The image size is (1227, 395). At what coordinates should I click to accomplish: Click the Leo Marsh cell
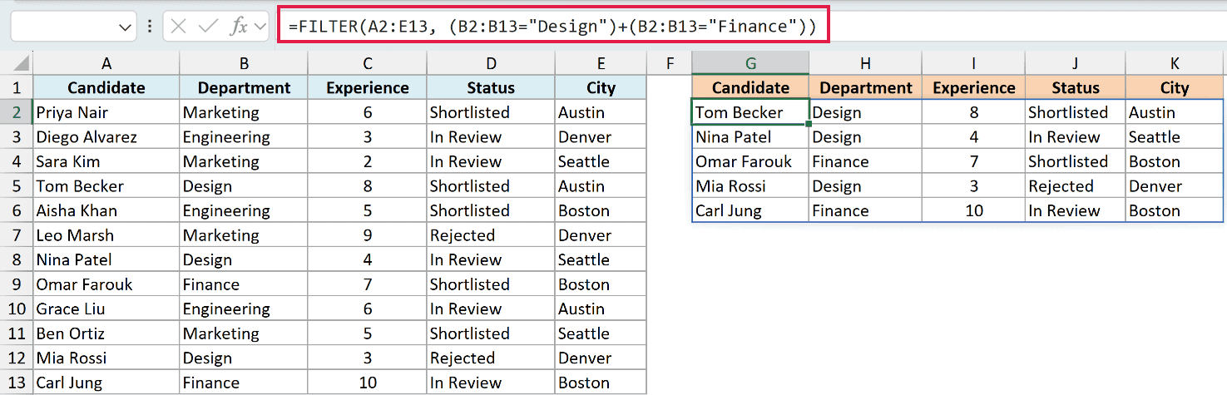(106, 235)
